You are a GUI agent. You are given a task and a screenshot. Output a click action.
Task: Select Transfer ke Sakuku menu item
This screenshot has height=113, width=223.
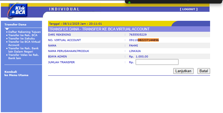[21, 38]
